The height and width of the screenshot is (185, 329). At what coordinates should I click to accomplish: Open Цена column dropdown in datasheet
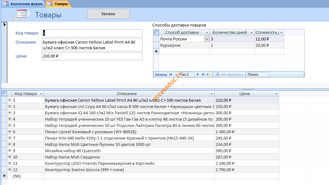point(276,94)
